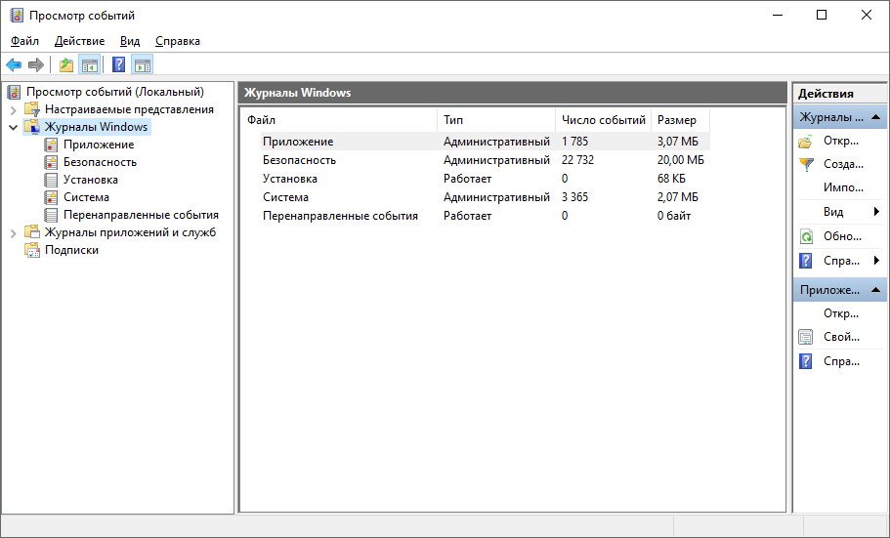Toggle the show/hide action pane icon
890x538 pixels.
(143, 64)
